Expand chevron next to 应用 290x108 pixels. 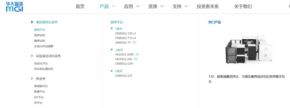(x=137, y=6)
